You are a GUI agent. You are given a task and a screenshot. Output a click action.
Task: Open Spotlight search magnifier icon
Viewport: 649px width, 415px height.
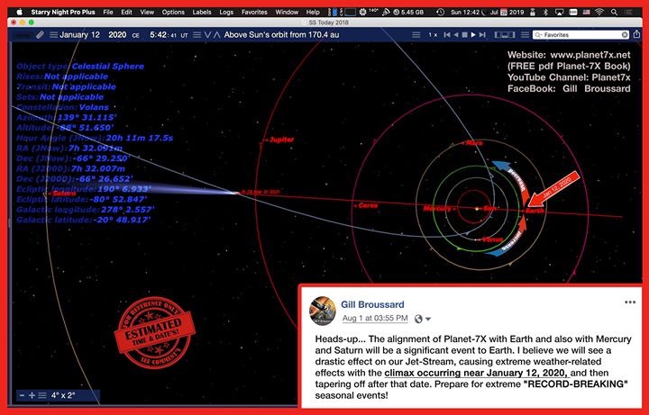pos(614,12)
